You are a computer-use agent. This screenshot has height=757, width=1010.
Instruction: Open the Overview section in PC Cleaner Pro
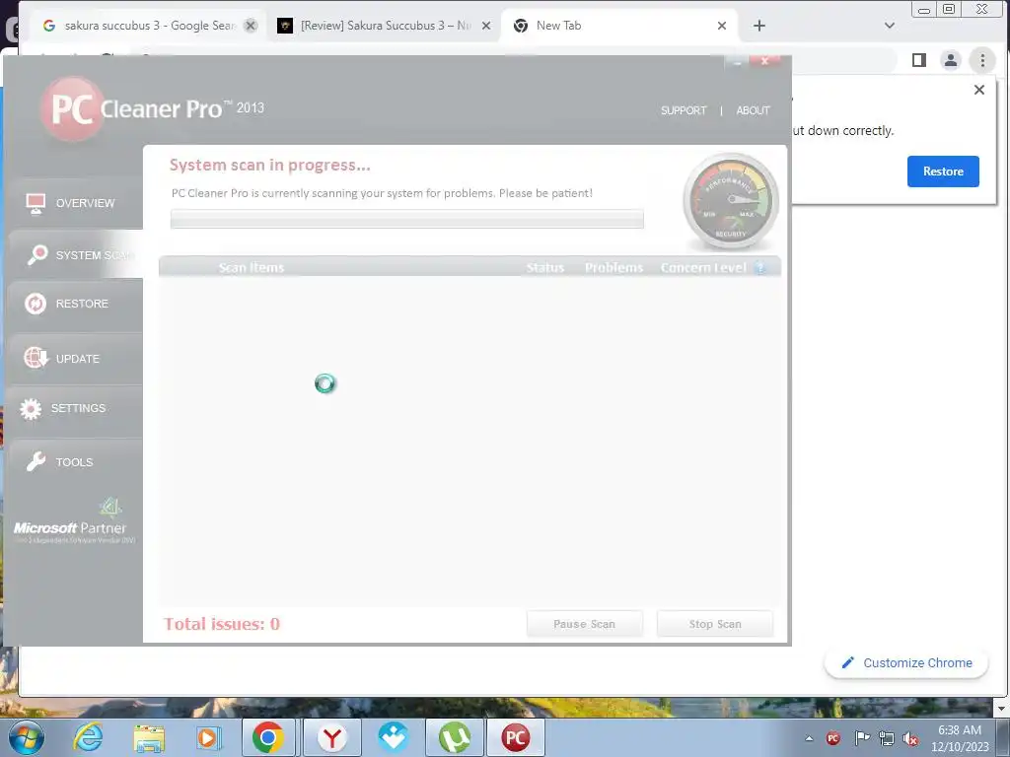click(x=74, y=203)
